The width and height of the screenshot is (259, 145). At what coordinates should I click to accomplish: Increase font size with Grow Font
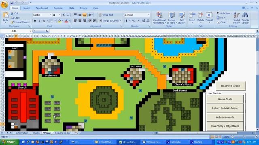(x=64, y=15)
